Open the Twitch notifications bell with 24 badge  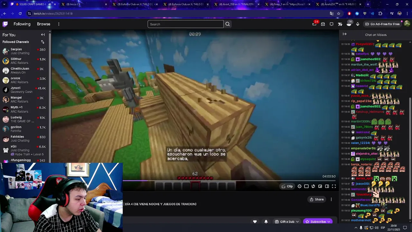(x=314, y=24)
